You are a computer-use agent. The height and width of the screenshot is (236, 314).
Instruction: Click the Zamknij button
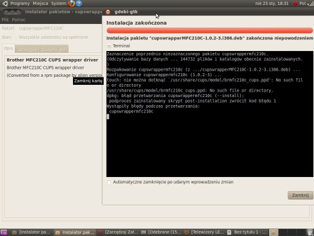(301, 195)
